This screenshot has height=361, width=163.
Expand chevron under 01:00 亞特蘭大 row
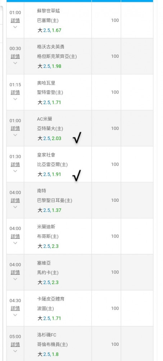[x=15, y=135]
